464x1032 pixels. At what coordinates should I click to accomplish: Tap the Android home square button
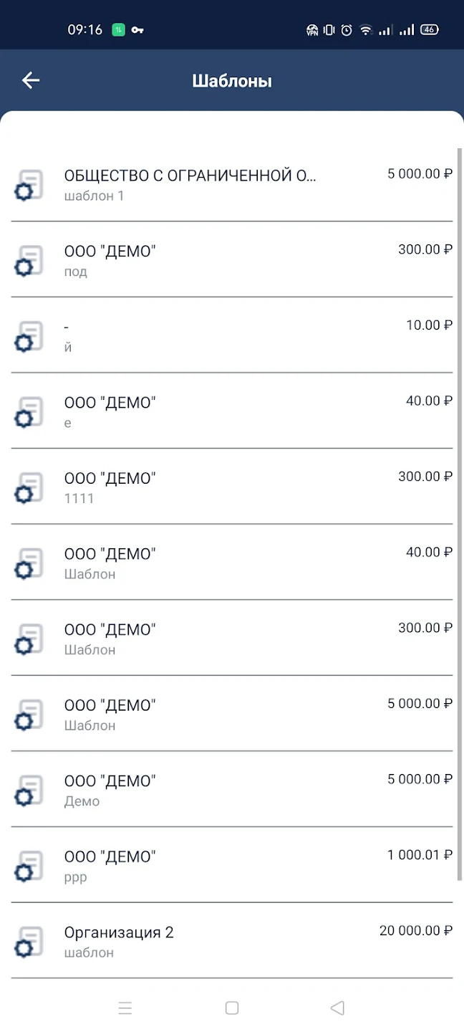tap(232, 1008)
